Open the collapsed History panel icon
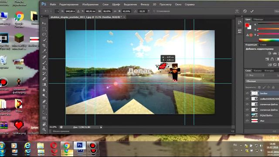279x157 pixels. coord(240,22)
